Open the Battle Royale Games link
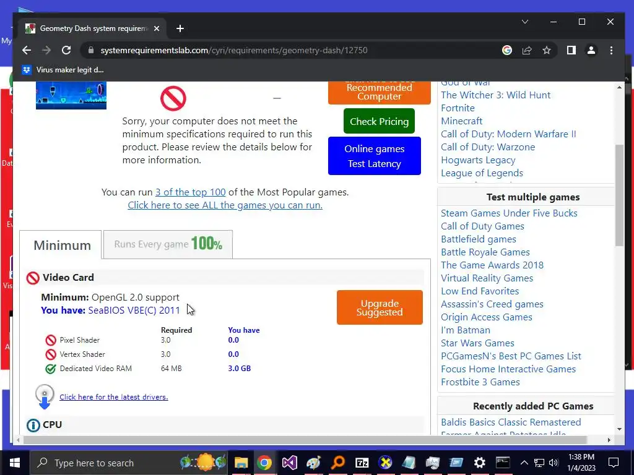Image resolution: width=634 pixels, height=475 pixels. click(485, 252)
